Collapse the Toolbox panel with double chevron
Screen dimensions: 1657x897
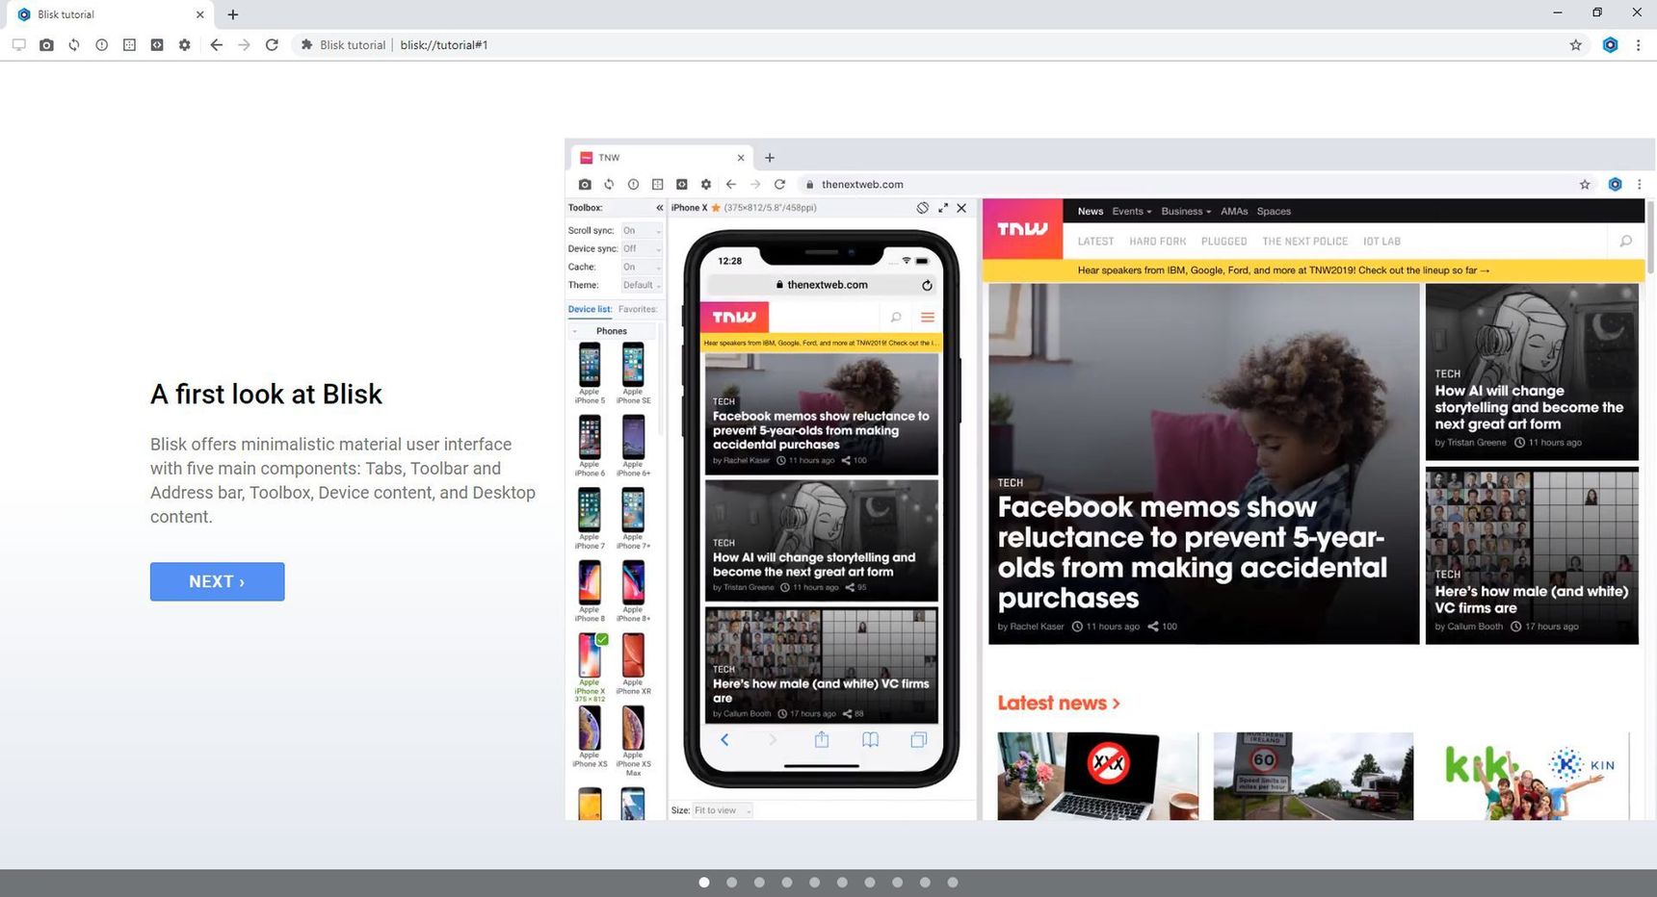(660, 208)
